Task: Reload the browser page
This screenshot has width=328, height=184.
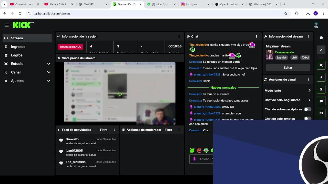Action: tap(20, 14)
